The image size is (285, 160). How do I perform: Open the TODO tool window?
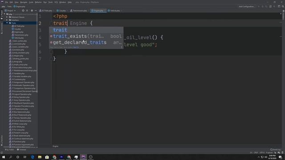(x=9, y=150)
